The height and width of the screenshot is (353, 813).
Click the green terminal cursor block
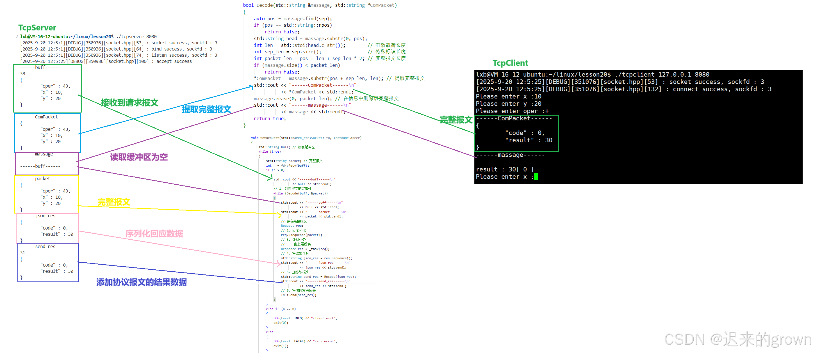tap(536, 177)
